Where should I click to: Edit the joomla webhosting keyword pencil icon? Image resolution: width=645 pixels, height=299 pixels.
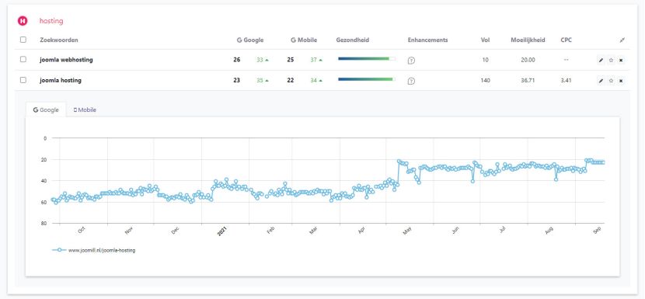point(601,60)
